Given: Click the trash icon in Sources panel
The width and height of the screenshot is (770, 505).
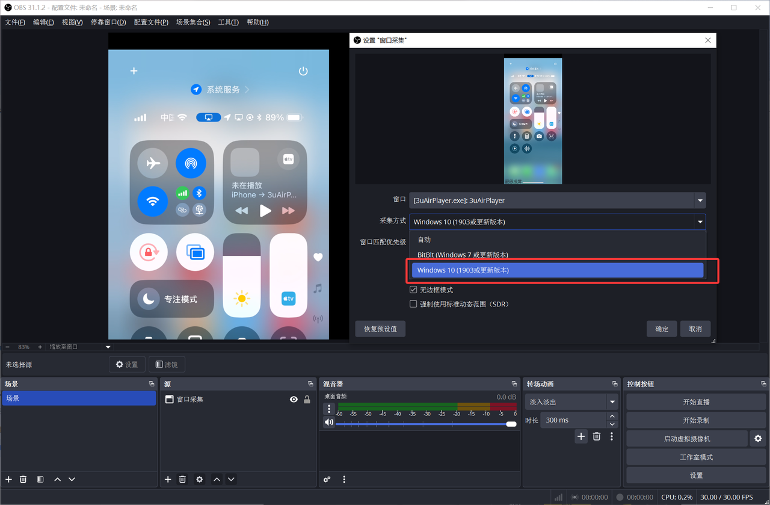Looking at the screenshot, I should pos(182,479).
